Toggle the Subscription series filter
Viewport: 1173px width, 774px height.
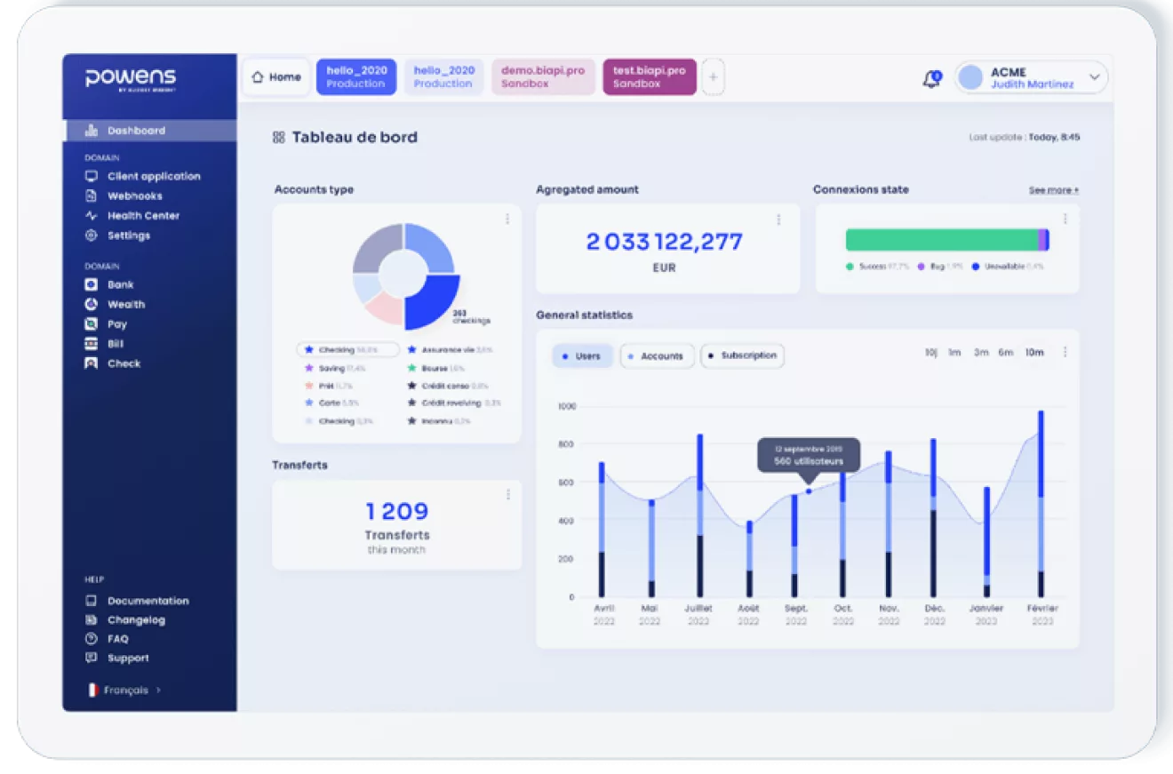[742, 355]
